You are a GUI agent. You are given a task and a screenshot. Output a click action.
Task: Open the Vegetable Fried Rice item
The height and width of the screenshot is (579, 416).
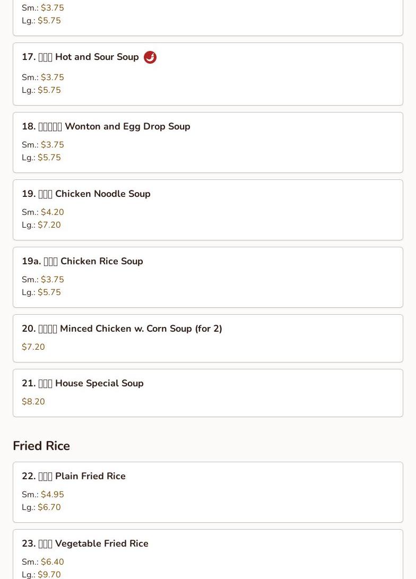click(x=85, y=543)
